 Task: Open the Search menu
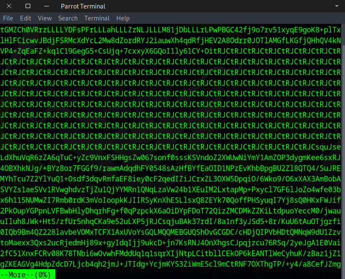coord(68,18)
